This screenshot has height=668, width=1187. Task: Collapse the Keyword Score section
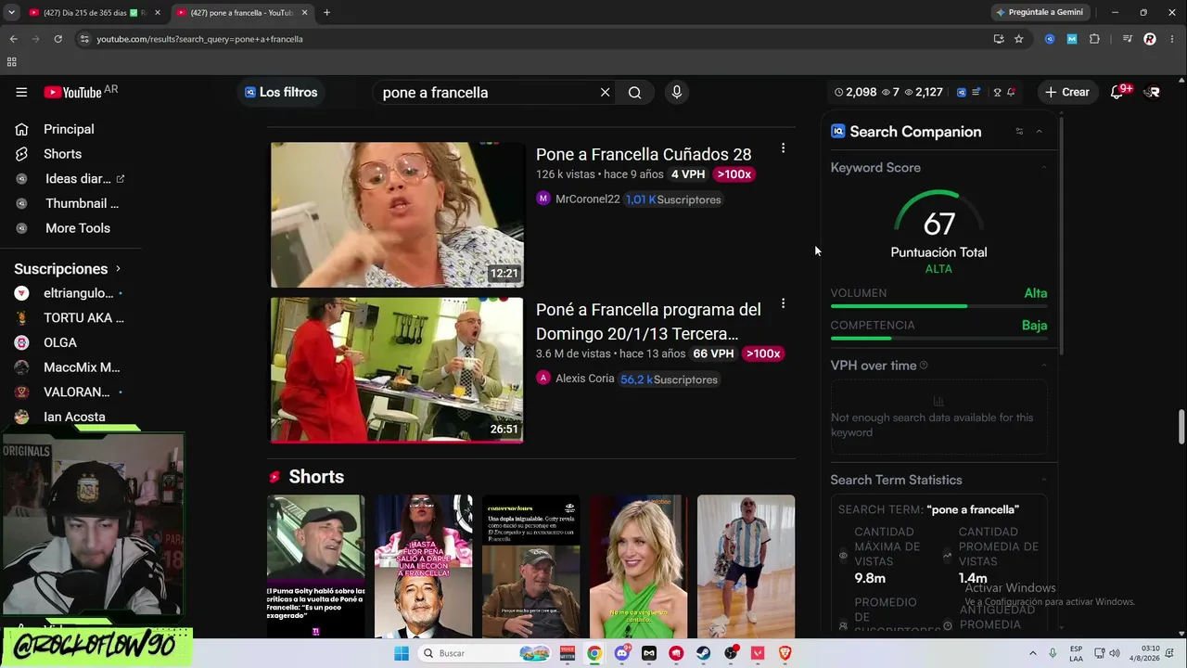1043,168
